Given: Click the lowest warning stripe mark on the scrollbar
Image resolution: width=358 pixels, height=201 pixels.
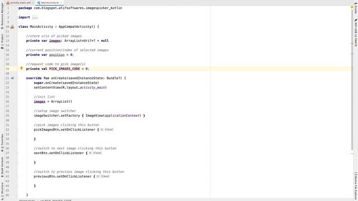Looking at the screenshot, I should (x=352, y=154).
